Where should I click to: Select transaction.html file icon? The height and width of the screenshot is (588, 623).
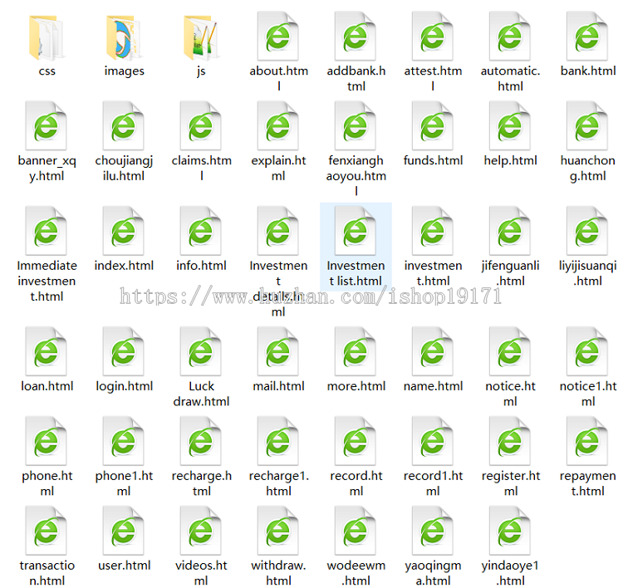tap(46, 531)
